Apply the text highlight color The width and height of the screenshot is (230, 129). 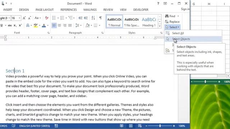[x=36, y=25]
